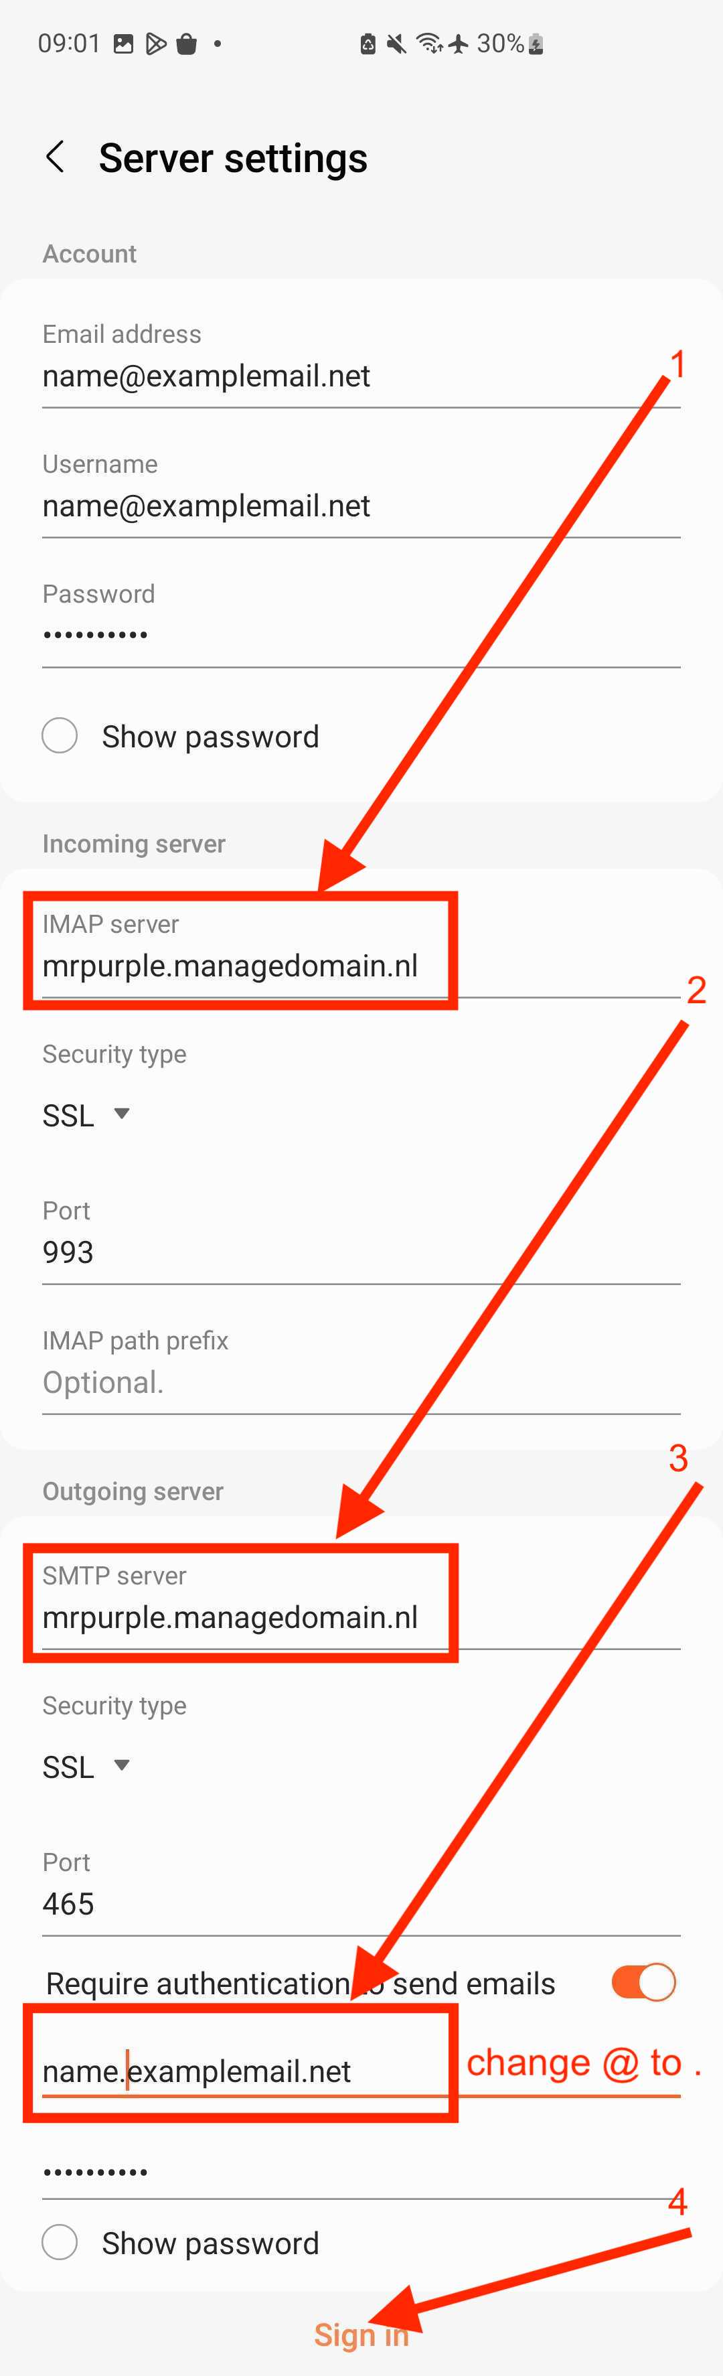Tap the shopping bag notification icon
This screenshot has width=723, height=2376.
186,44
